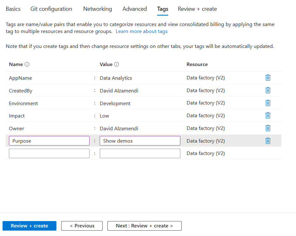Viewport: 296px width, 236px height.
Task: Open Learn more about tags link
Action: point(141,31)
